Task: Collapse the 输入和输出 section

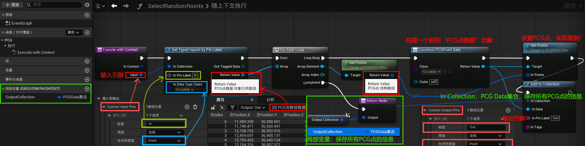Action: pyautogui.click(x=99, y=99)
